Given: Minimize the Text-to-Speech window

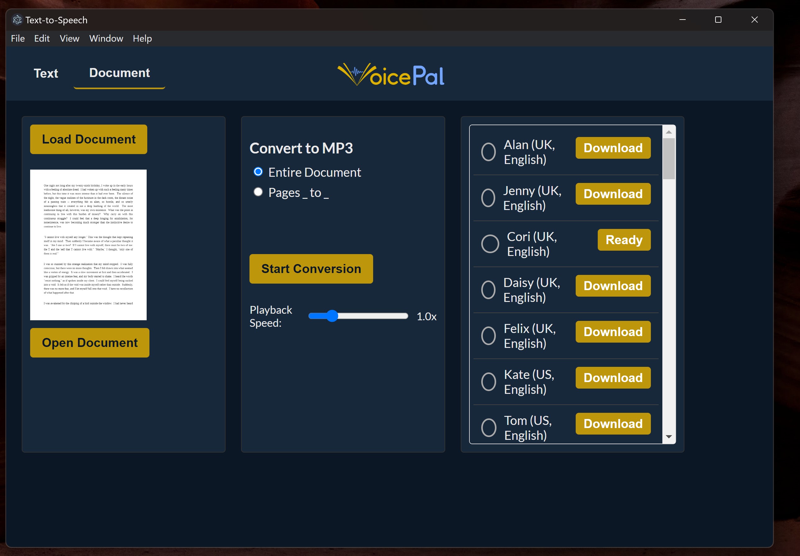Looking at the screenshot, I should click(x=682, y=20).
